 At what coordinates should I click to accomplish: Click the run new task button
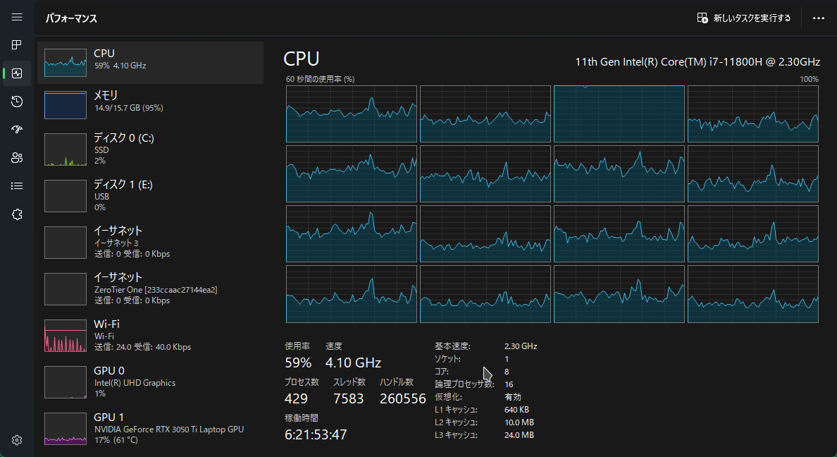click(744, 18)
